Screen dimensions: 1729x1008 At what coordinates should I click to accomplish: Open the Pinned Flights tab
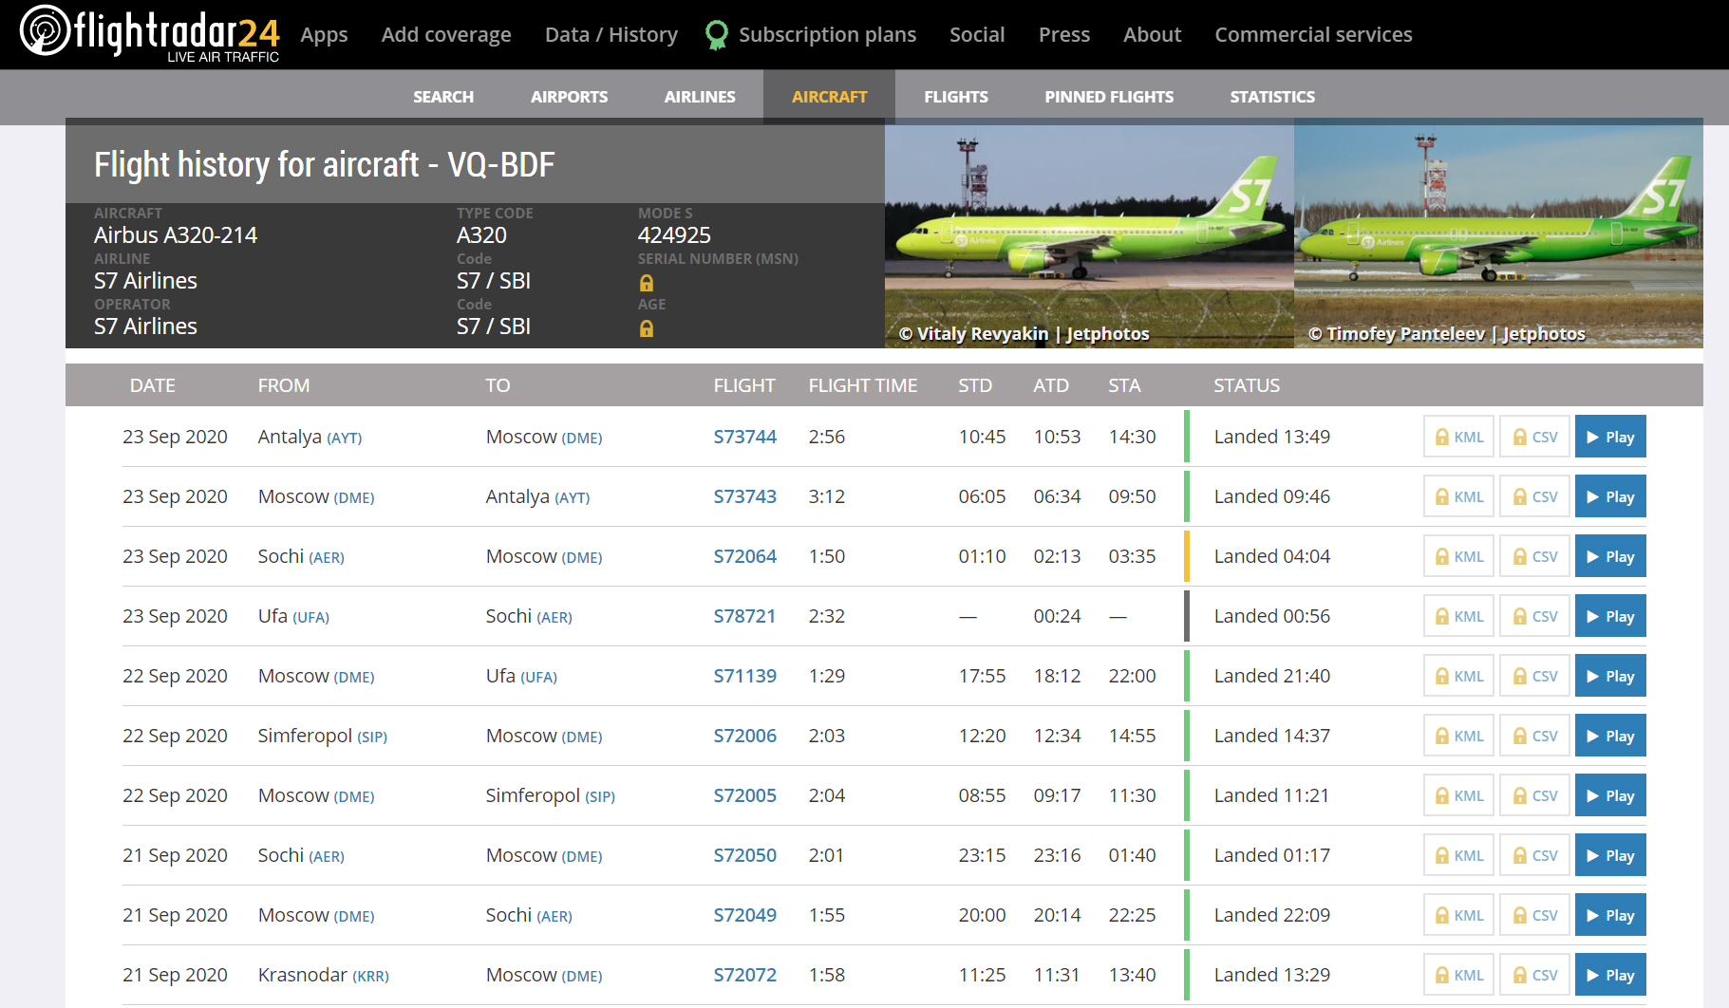[x=1108, y=97]
